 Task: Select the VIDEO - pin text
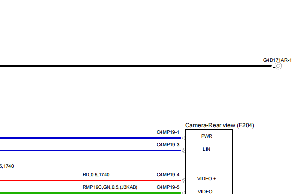tap(206, 192)
